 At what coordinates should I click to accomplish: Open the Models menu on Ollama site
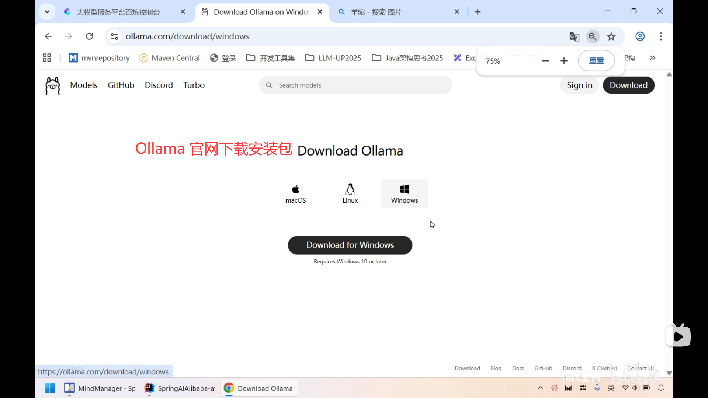click(83, 85)
